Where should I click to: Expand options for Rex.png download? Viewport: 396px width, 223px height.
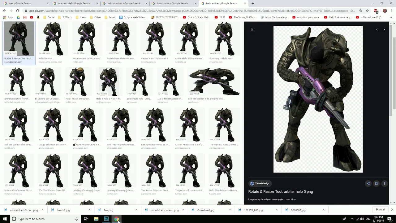(136, 210)
